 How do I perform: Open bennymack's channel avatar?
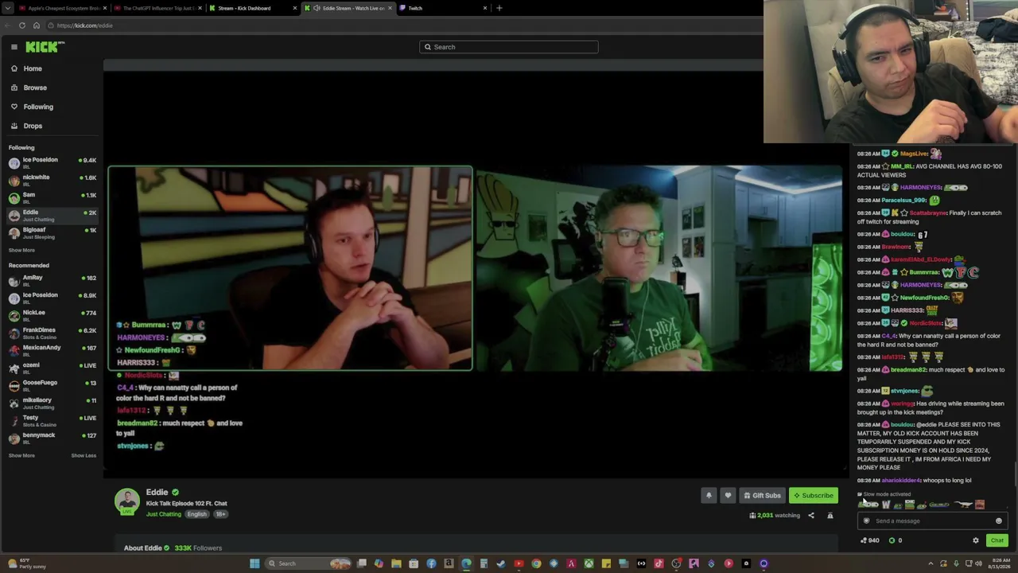14,439
